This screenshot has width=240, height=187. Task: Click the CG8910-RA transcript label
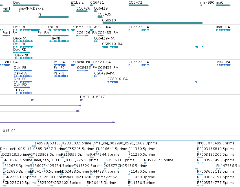pyautogui.click(x=112, y=44)
